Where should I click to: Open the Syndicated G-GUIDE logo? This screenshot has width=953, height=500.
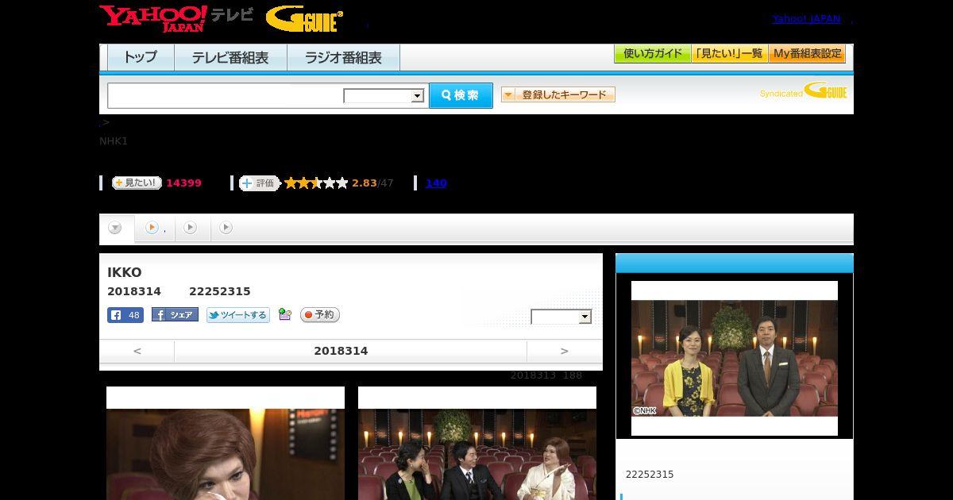[803, 91]
